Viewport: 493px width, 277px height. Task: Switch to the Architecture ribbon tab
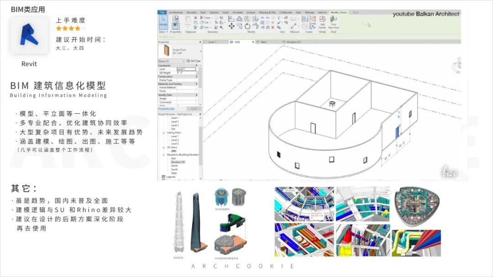pyautogui.click(x=177, y=11)
